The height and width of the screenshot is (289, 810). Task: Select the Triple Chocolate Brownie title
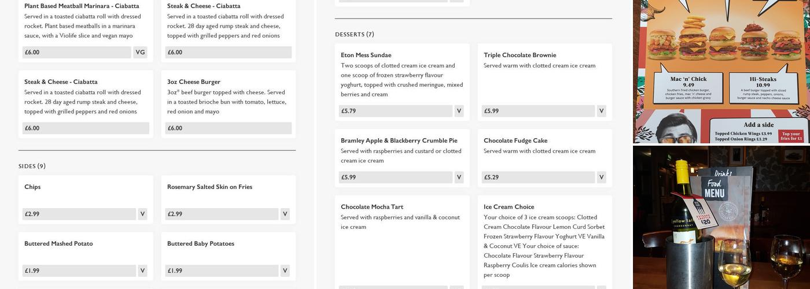point(520,55)
